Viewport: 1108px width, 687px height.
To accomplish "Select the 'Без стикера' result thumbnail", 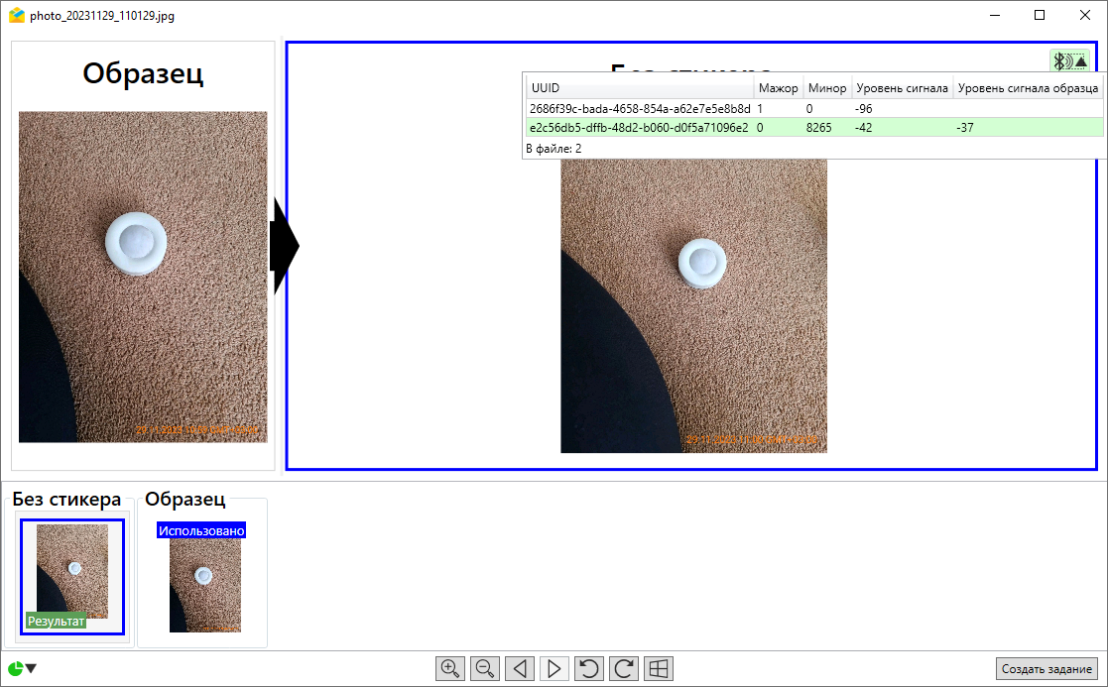I will pyautogui.click(x=71, y=576).
